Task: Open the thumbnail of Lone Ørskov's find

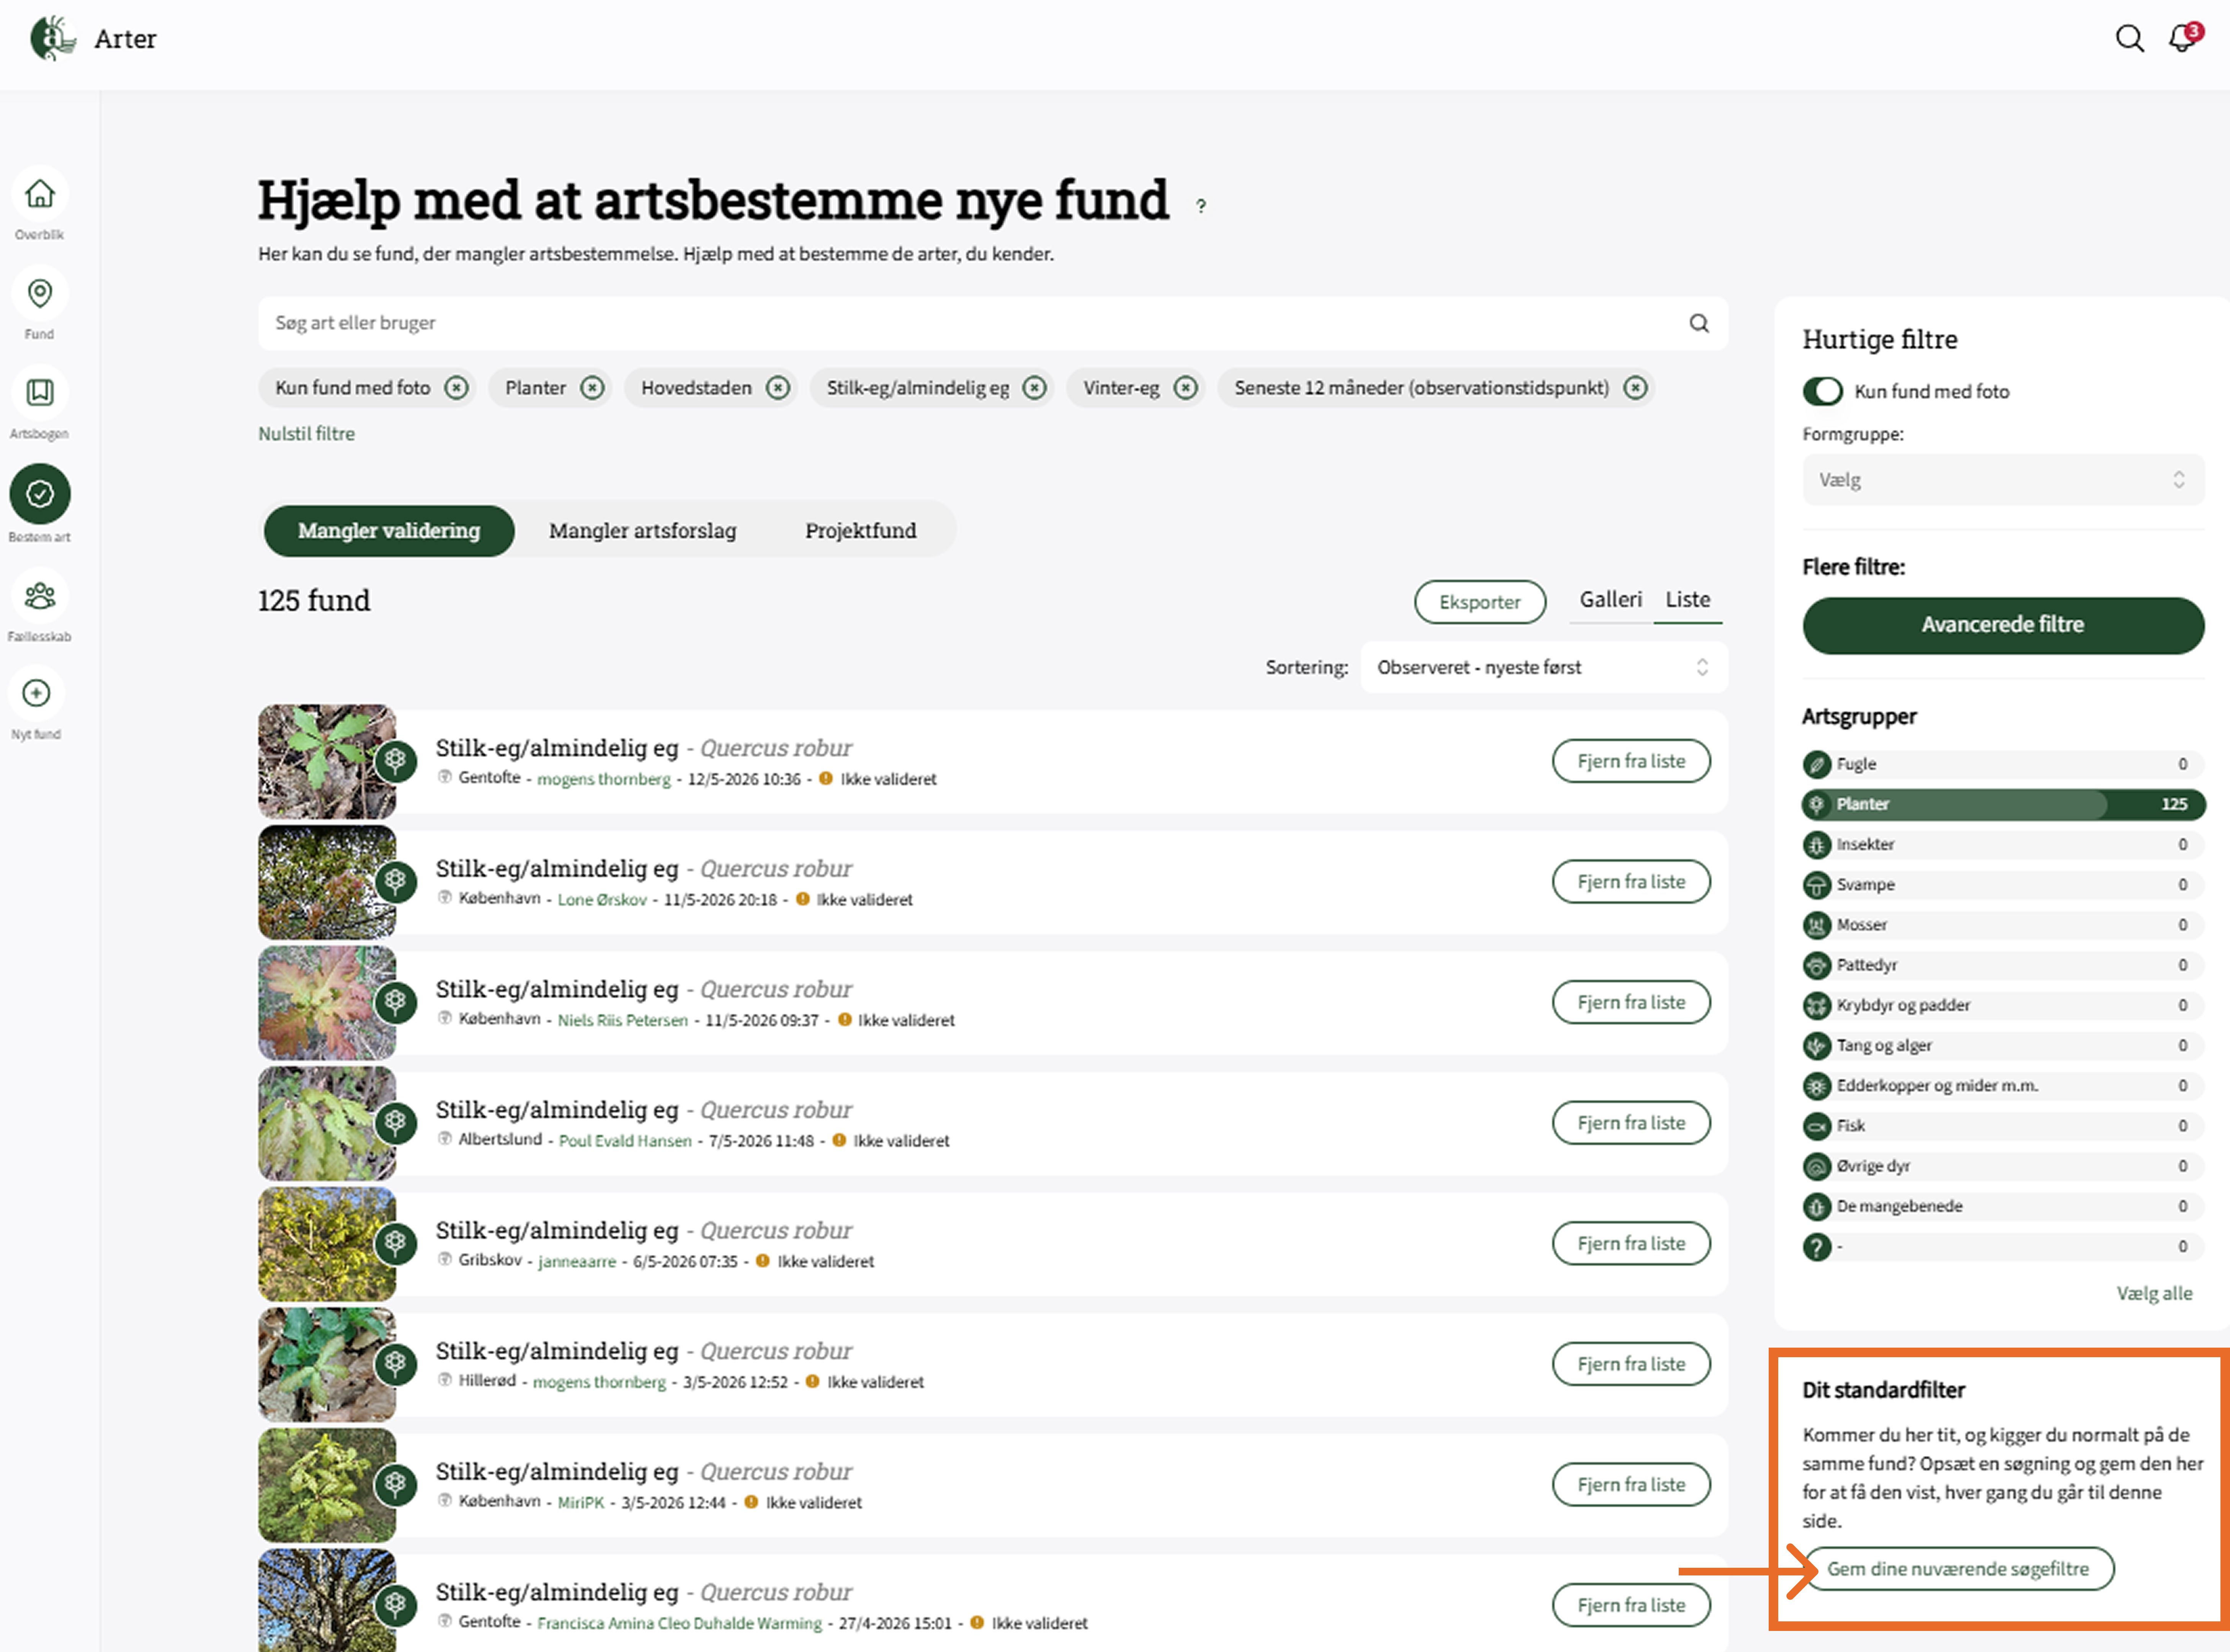Action: click(327, 882)
